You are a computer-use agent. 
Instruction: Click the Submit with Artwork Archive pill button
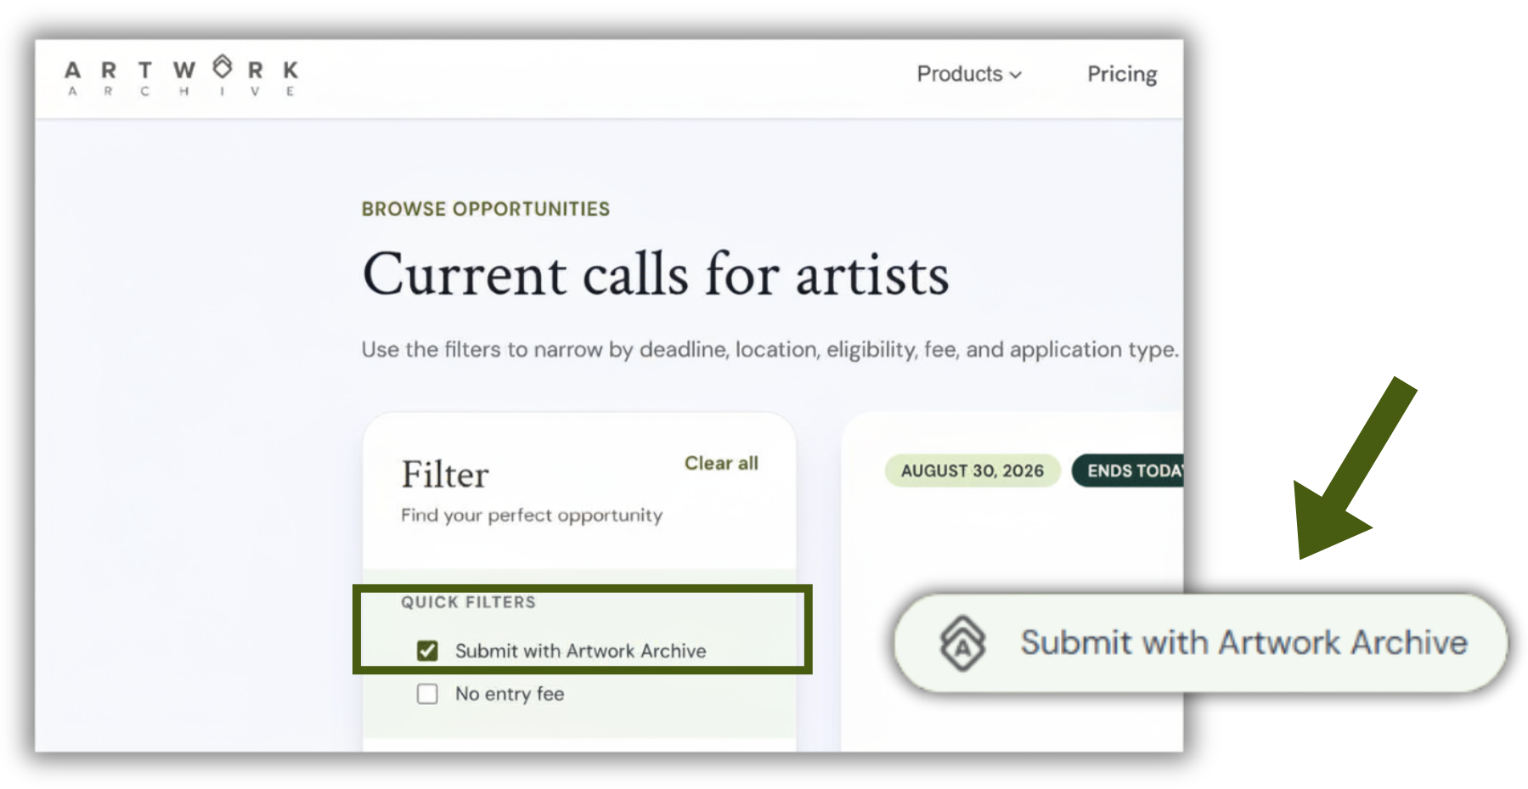pyautogui.click(x=1200, y=643)
